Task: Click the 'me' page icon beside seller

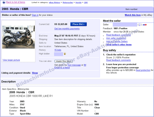Action: (x=145, y=25)
